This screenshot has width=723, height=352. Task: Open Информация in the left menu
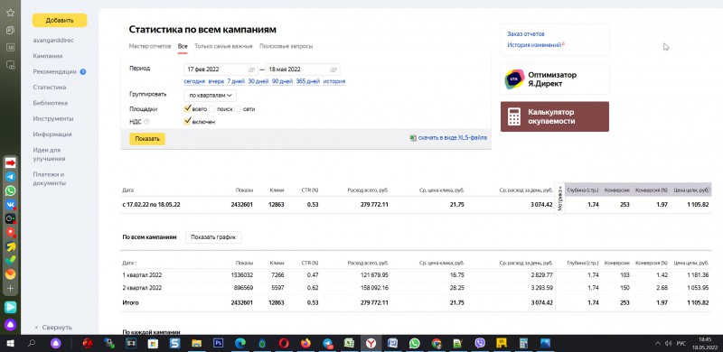(52, 134)
